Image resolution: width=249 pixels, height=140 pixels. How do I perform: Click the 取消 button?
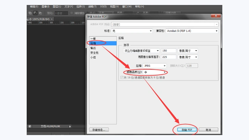click(x=208, y=130)
